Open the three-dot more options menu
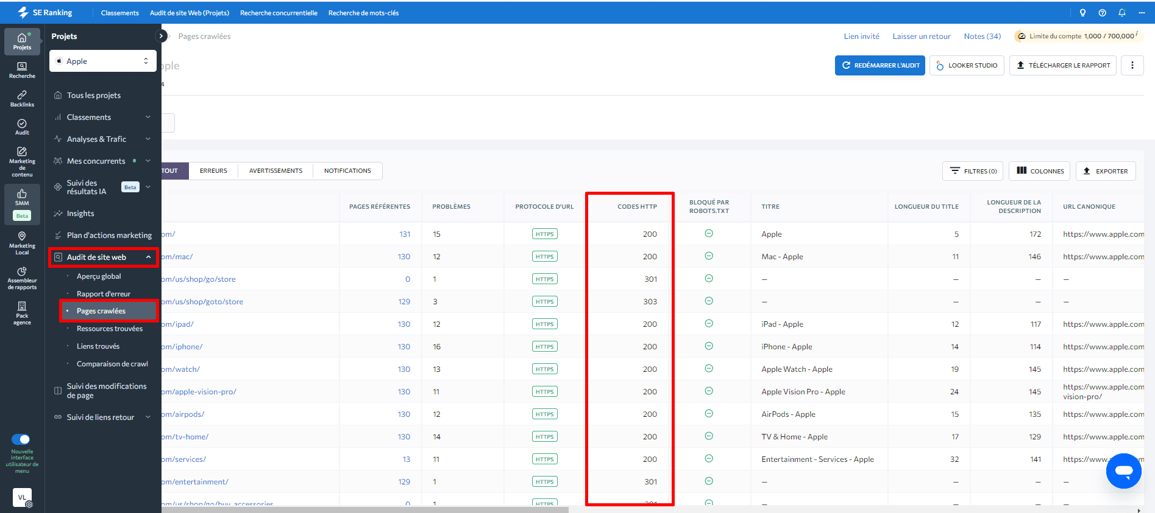Image resolution: width=1155 pixels, height=513 pixels. (1132, 65)
